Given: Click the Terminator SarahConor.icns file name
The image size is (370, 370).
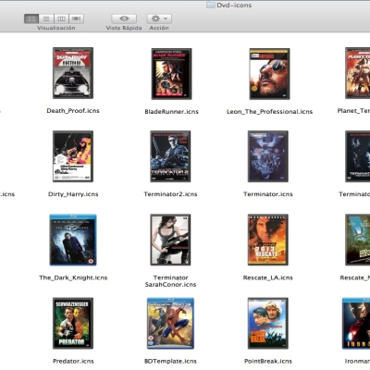Looking at the screenshot, I should (170, 281).
